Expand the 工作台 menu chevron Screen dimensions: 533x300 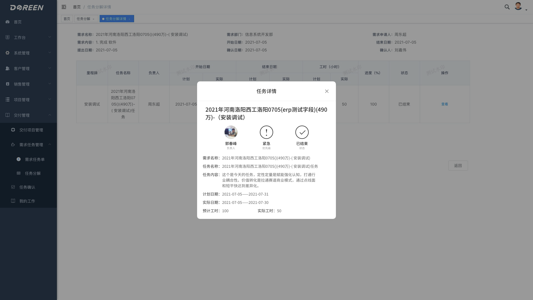pyautogui.click(x=50, y=37)
